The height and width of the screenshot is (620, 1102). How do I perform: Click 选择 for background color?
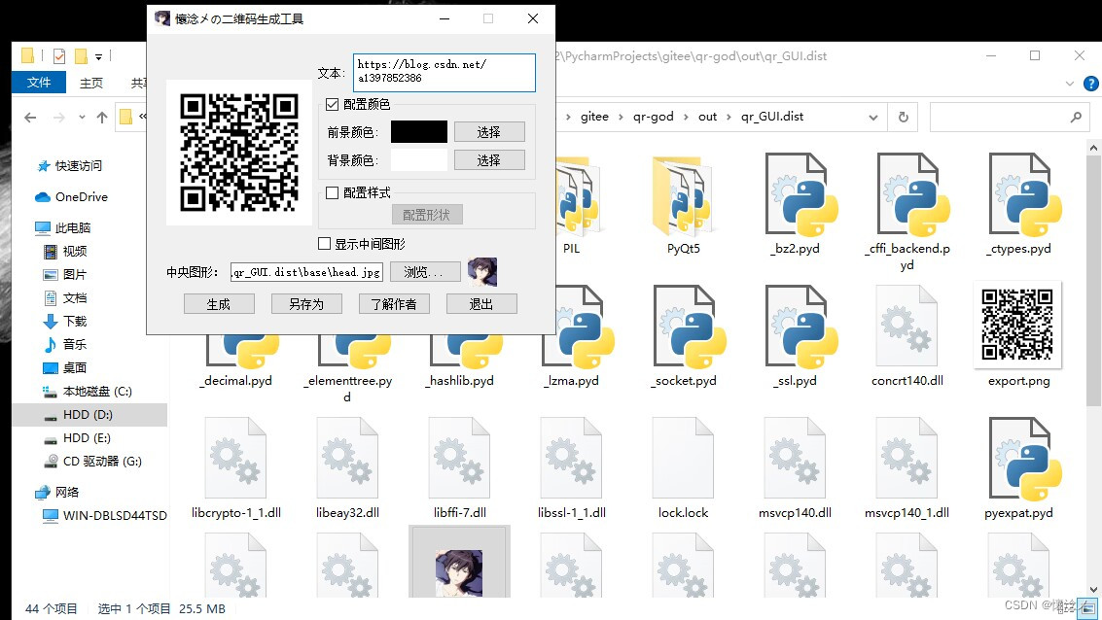pos(489,160)
